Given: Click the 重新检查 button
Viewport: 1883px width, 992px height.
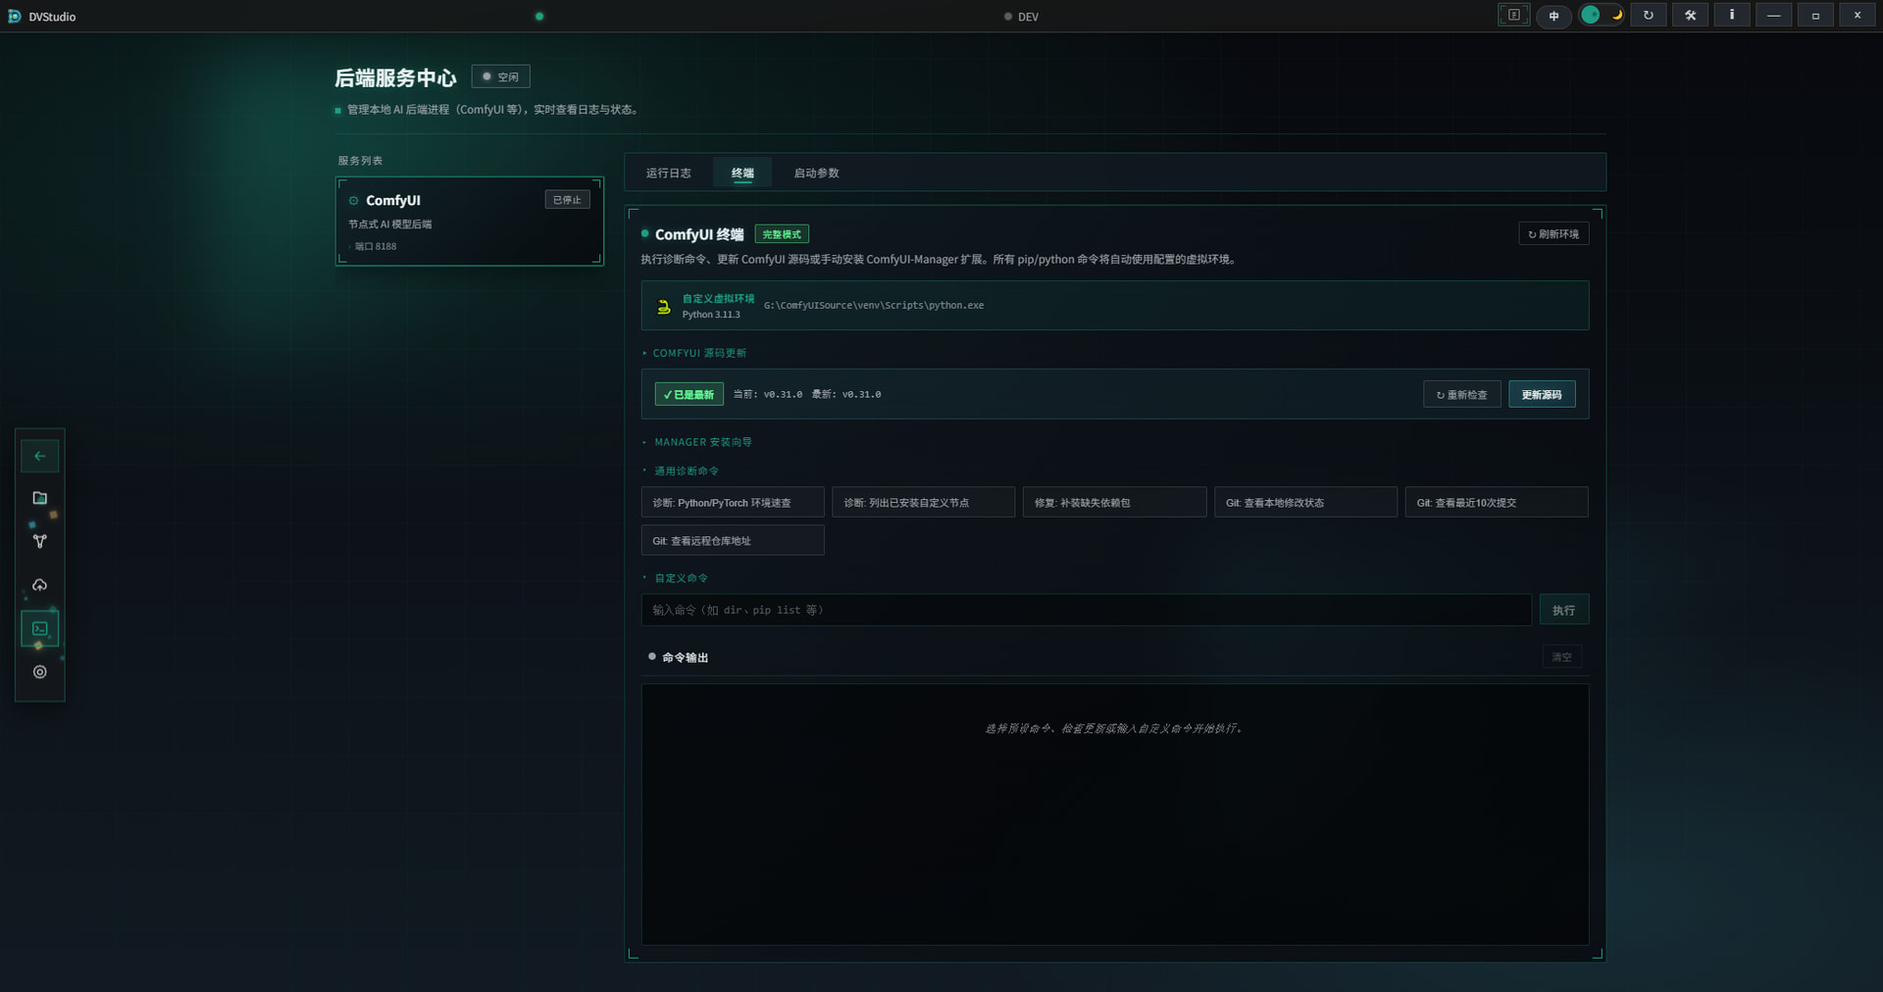Looking at the screenshot, I should coord(1461,394).
